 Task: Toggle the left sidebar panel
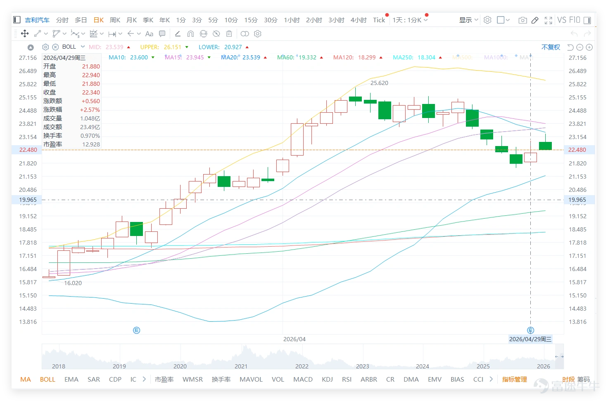pos(17,20)
